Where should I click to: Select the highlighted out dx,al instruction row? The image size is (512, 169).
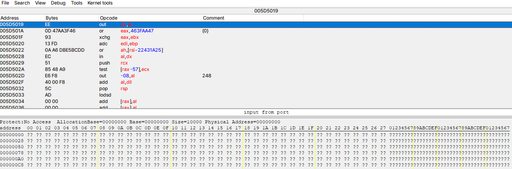coord(151,25)
